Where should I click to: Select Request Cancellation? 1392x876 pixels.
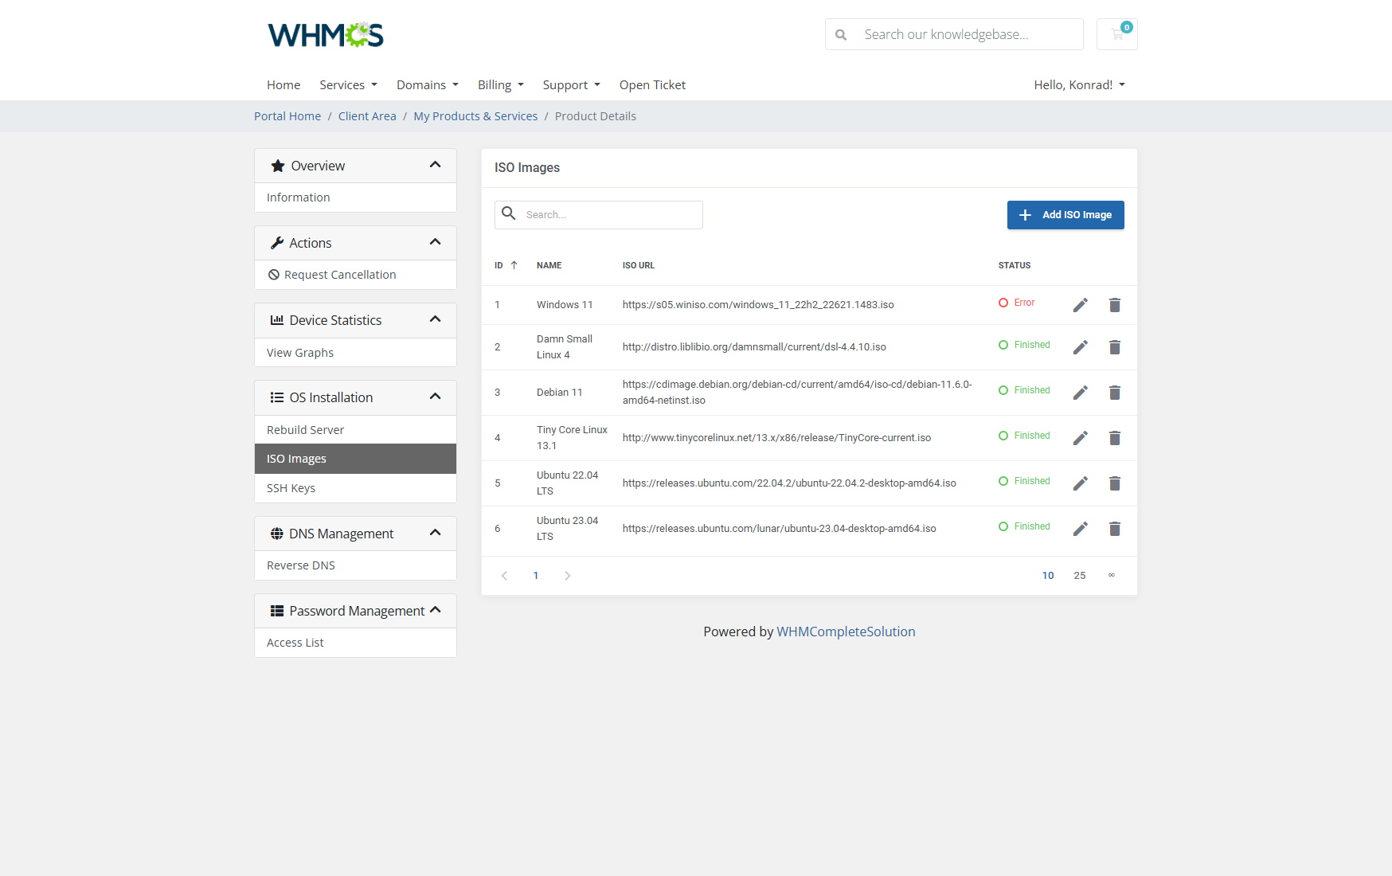pyautogui.click(x=339, y=274)
